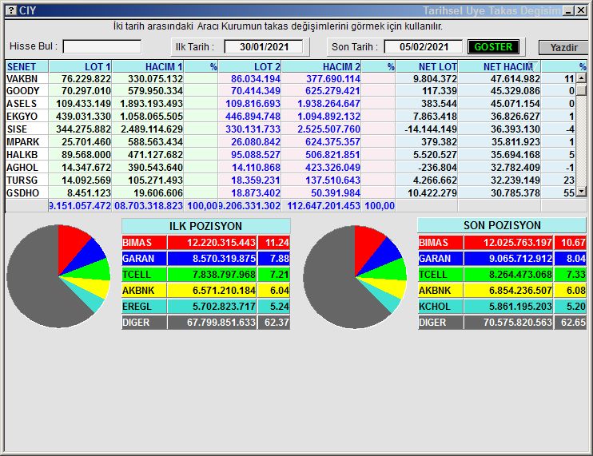Click green TCELL swatch in SON POZISYON
This screenshot has width=593, height=456.
tap(440, 274)
